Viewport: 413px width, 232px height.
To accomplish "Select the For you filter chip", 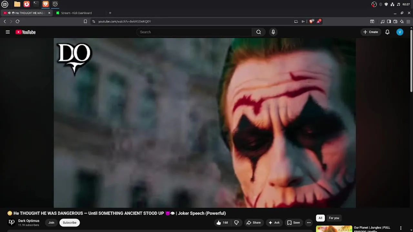I will click(x=334, y=218).
